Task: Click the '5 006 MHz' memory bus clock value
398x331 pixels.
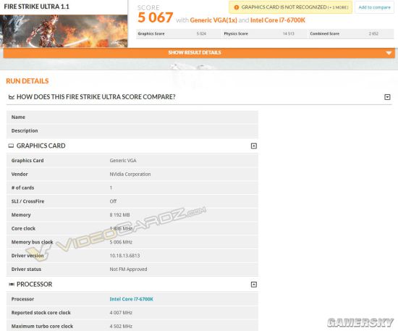Action: click(121, 242)
